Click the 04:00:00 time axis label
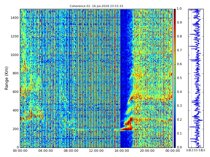Viewport: 210px width, 157px height. 45,151
